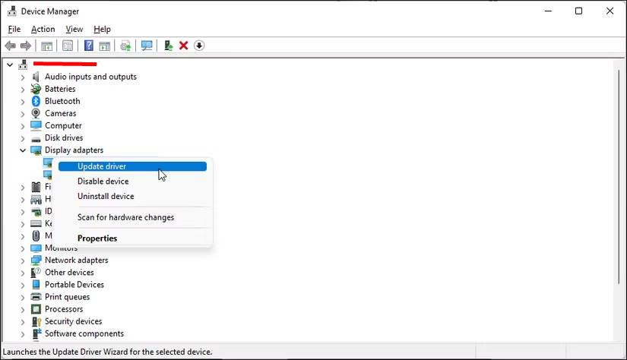Choose Update driver from context menu
This screenshot has width=627, height=360.
132,166
